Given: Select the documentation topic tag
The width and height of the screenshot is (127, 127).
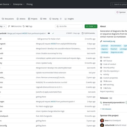Looking at the screenshot, I should (116, 46).
